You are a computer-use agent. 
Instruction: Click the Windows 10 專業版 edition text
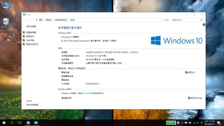pyautogui.click(x=70, y=37)
